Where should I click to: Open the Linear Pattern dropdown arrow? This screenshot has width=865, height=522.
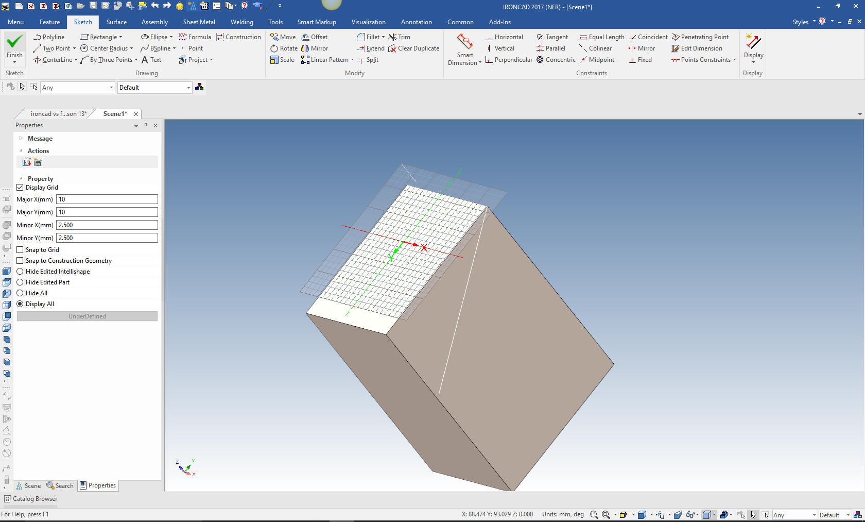[352, 60]
